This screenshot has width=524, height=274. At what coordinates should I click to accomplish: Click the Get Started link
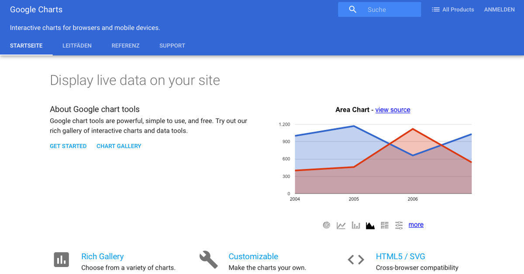pyautogui.click(x=68, y=146)
